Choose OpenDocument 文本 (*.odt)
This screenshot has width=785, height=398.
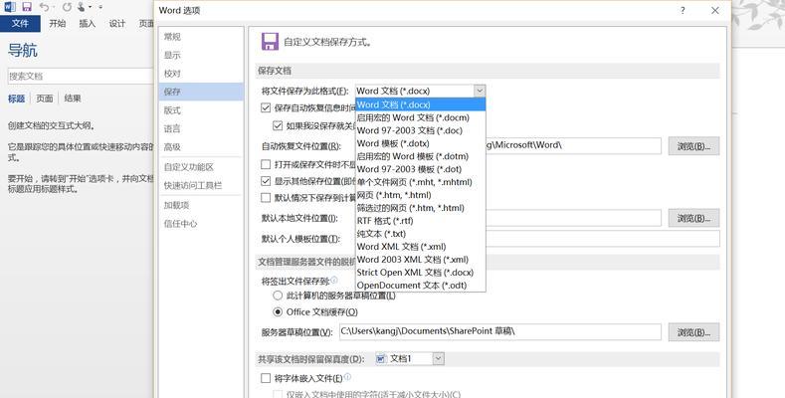pos(421,286)
